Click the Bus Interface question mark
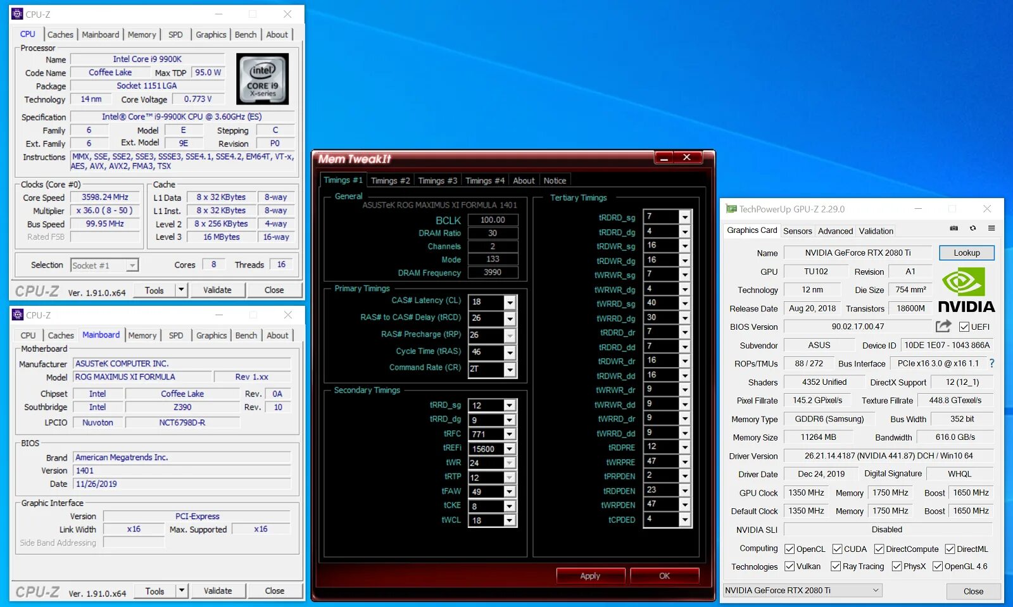1013x607 pixels. 992,363
